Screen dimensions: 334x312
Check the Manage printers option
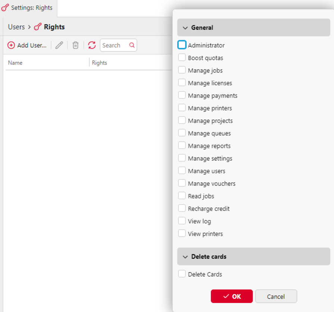pos(182,108)
